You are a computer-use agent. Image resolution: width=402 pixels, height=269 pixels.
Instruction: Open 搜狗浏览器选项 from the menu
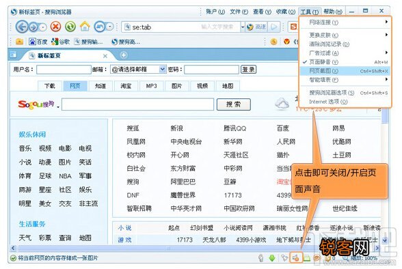tap(345, 93)
